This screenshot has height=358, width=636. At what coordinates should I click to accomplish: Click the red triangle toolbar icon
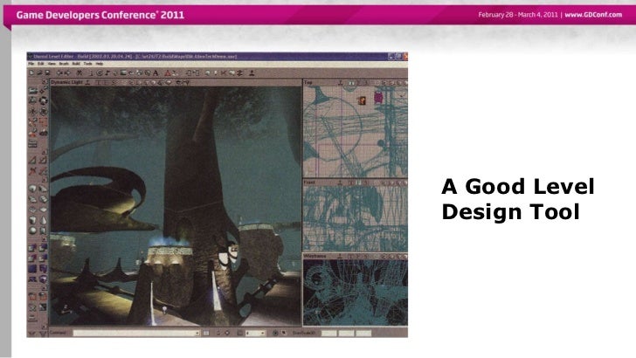click(x=167, y=73)
